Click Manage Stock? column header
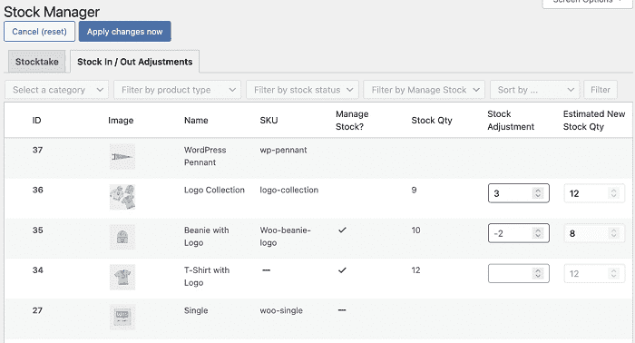This screenshot has height=343, width=635. tap(352, 121)
